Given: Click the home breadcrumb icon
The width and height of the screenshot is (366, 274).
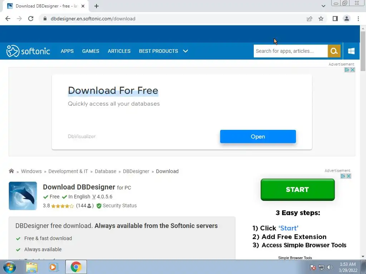Looking at the screenshot, I should click(11, 171).
